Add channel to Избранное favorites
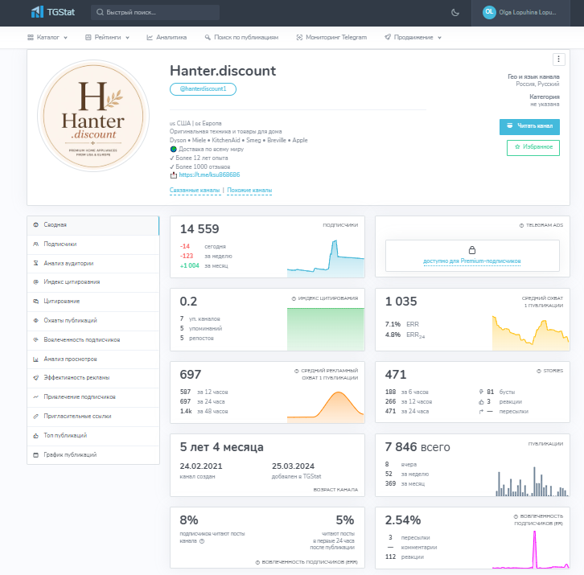This screenshot has height=575, width=584. (533, 147)
